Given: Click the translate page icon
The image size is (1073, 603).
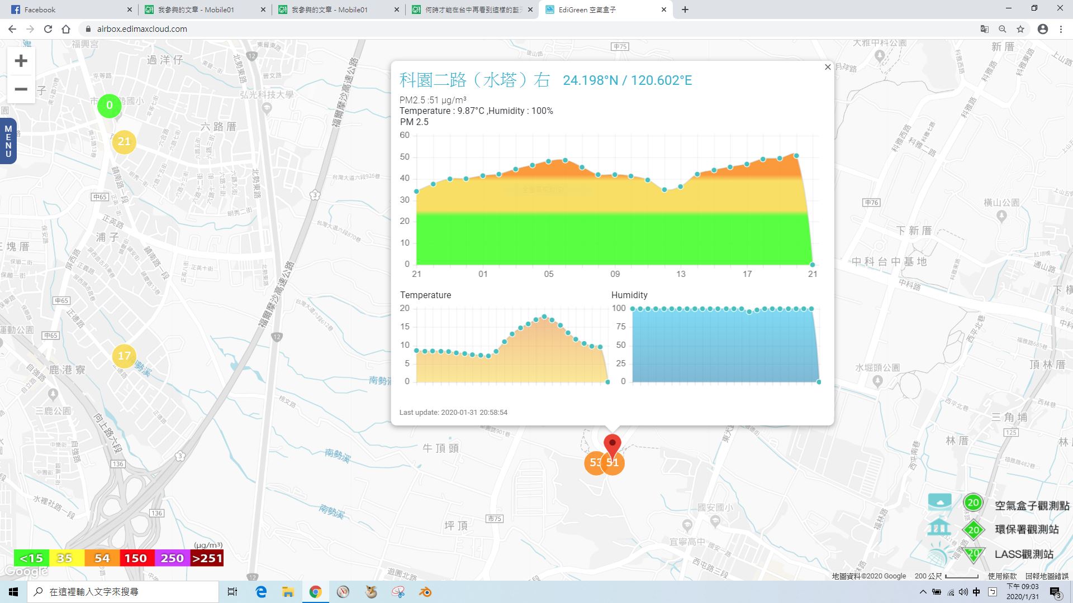Looking at the screenshot, I should pos(985,29).
